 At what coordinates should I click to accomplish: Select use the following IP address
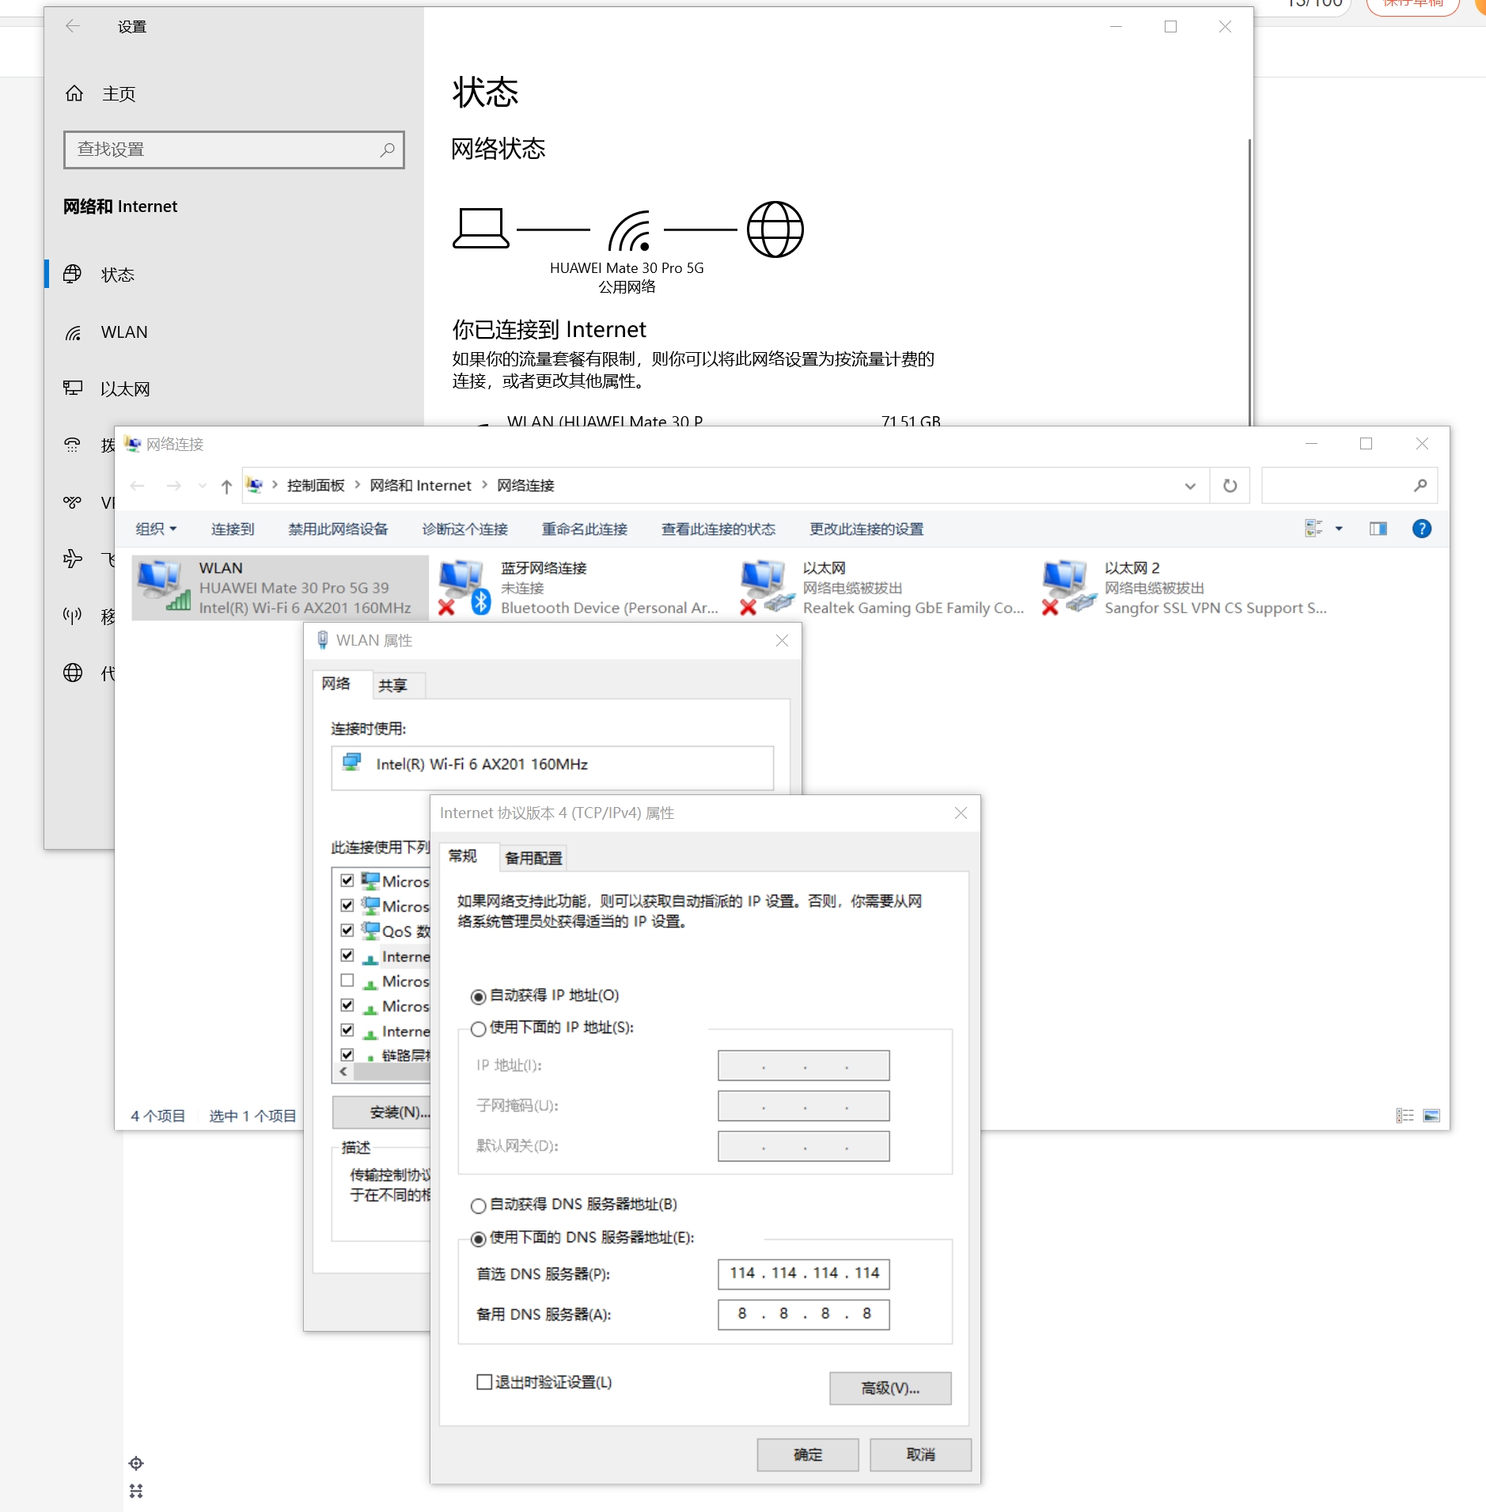click(478, 1029)
